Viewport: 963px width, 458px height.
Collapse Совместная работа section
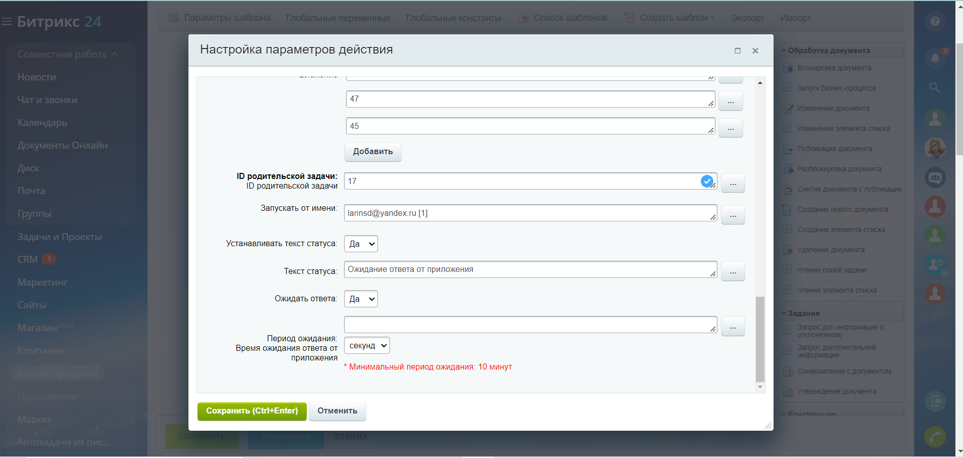point(114,55)
